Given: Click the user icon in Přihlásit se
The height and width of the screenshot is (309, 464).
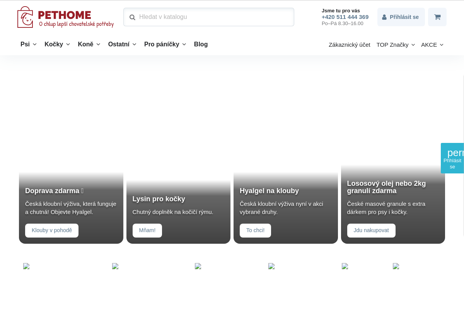Looking at the screenshot, I should (x=384, y=17).
